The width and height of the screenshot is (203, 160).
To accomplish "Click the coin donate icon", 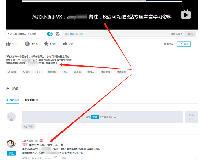I will (27, 44).
